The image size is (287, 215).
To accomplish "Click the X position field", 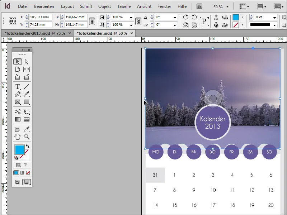I will click(41, 17).
